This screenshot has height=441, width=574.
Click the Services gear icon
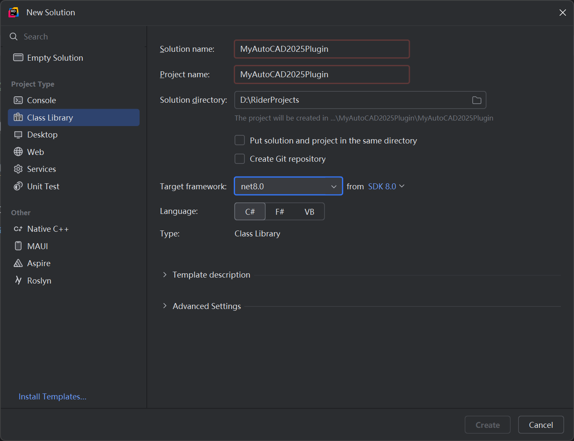click(x=18, y=169)
